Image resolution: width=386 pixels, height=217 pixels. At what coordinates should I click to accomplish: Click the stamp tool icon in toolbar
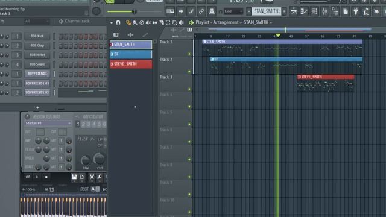[x=211, y=11]
